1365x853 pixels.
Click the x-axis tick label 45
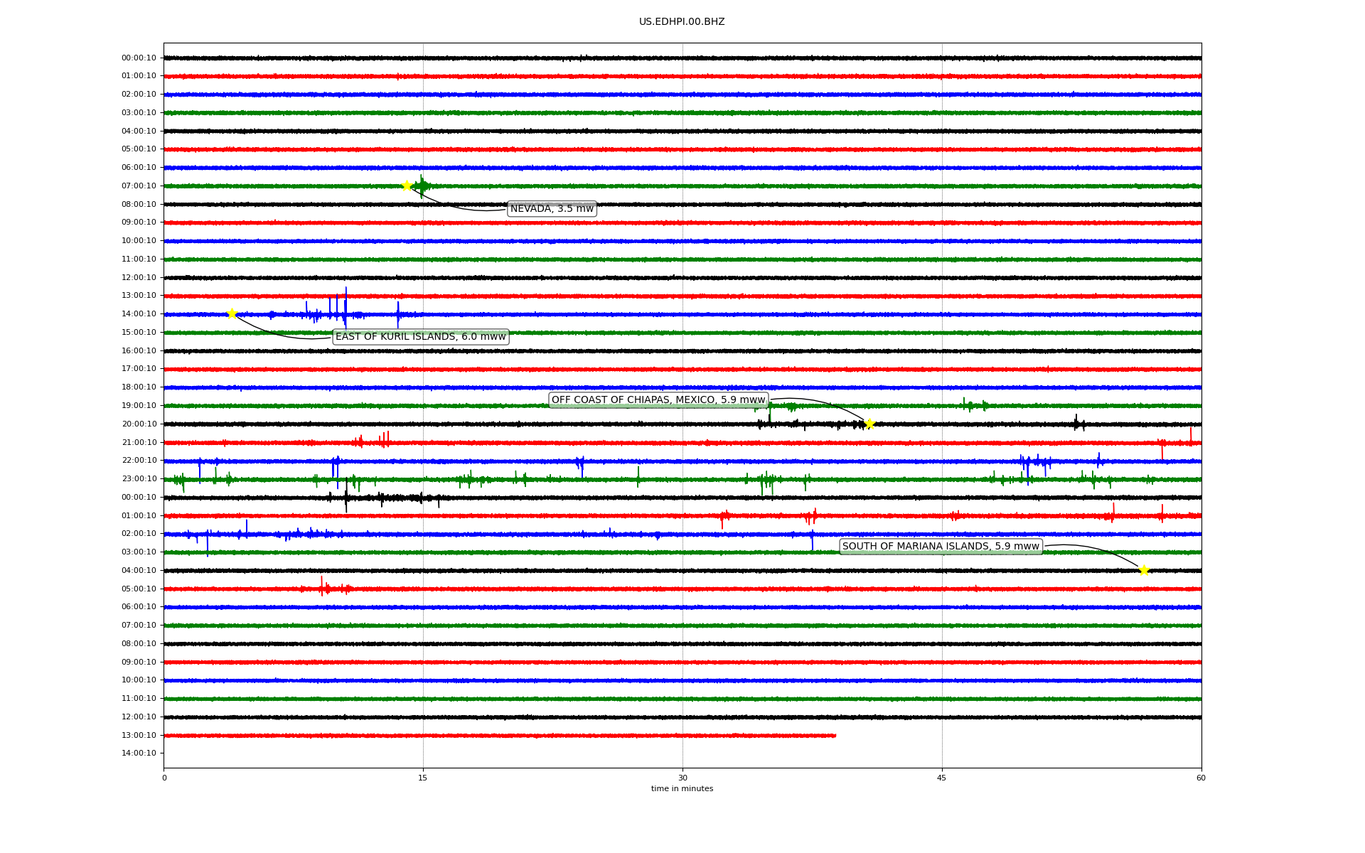pos(942,778)
